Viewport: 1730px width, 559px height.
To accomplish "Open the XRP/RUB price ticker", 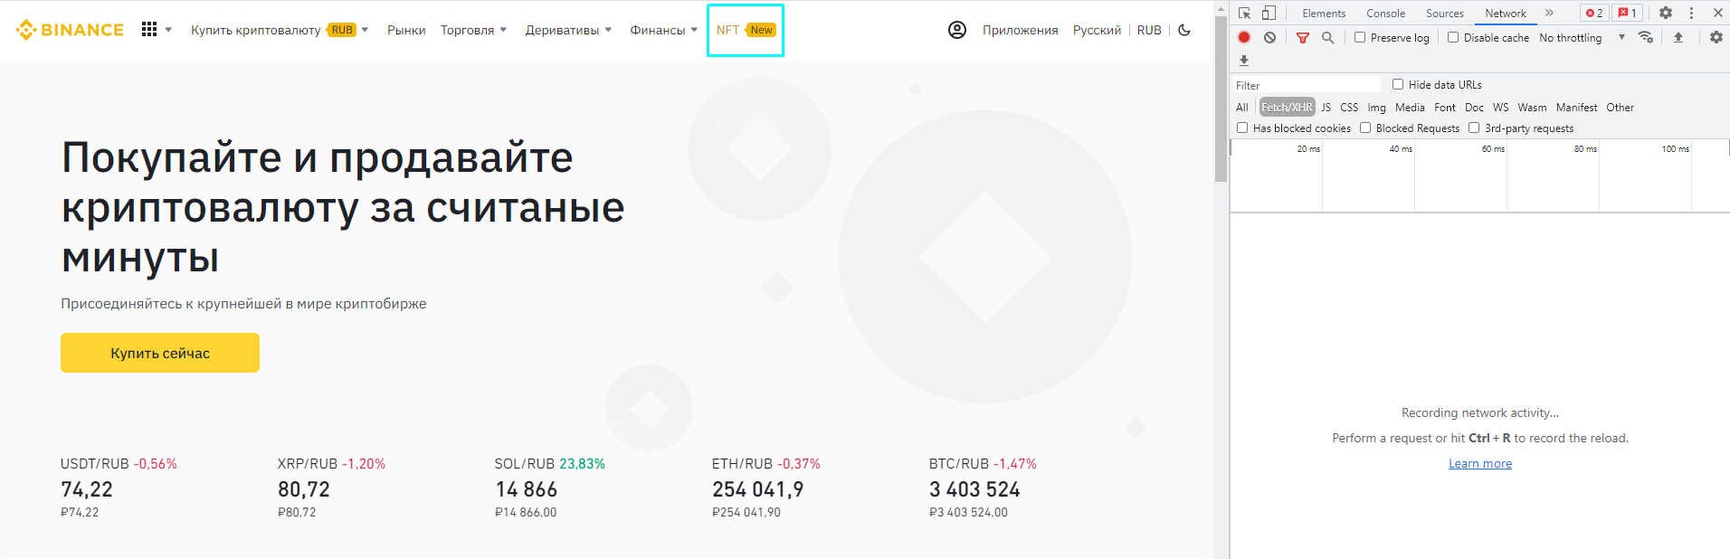I will 331,489.
